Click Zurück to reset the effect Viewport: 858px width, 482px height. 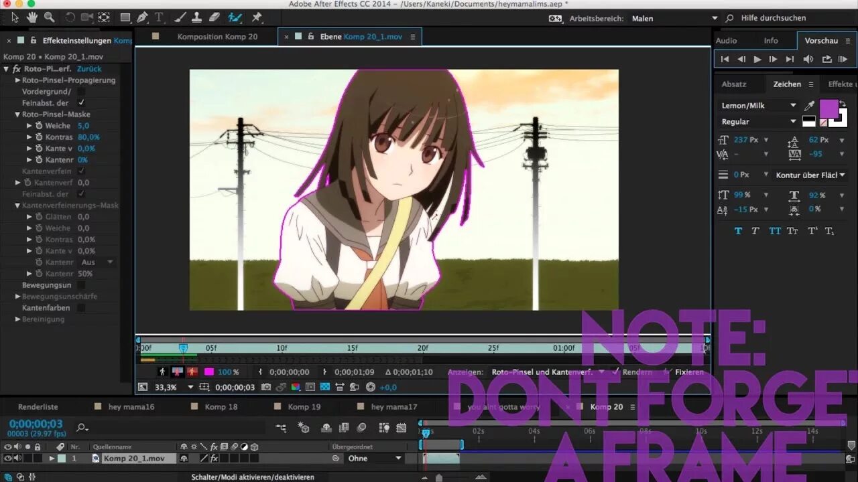click(x=89, y=68)
